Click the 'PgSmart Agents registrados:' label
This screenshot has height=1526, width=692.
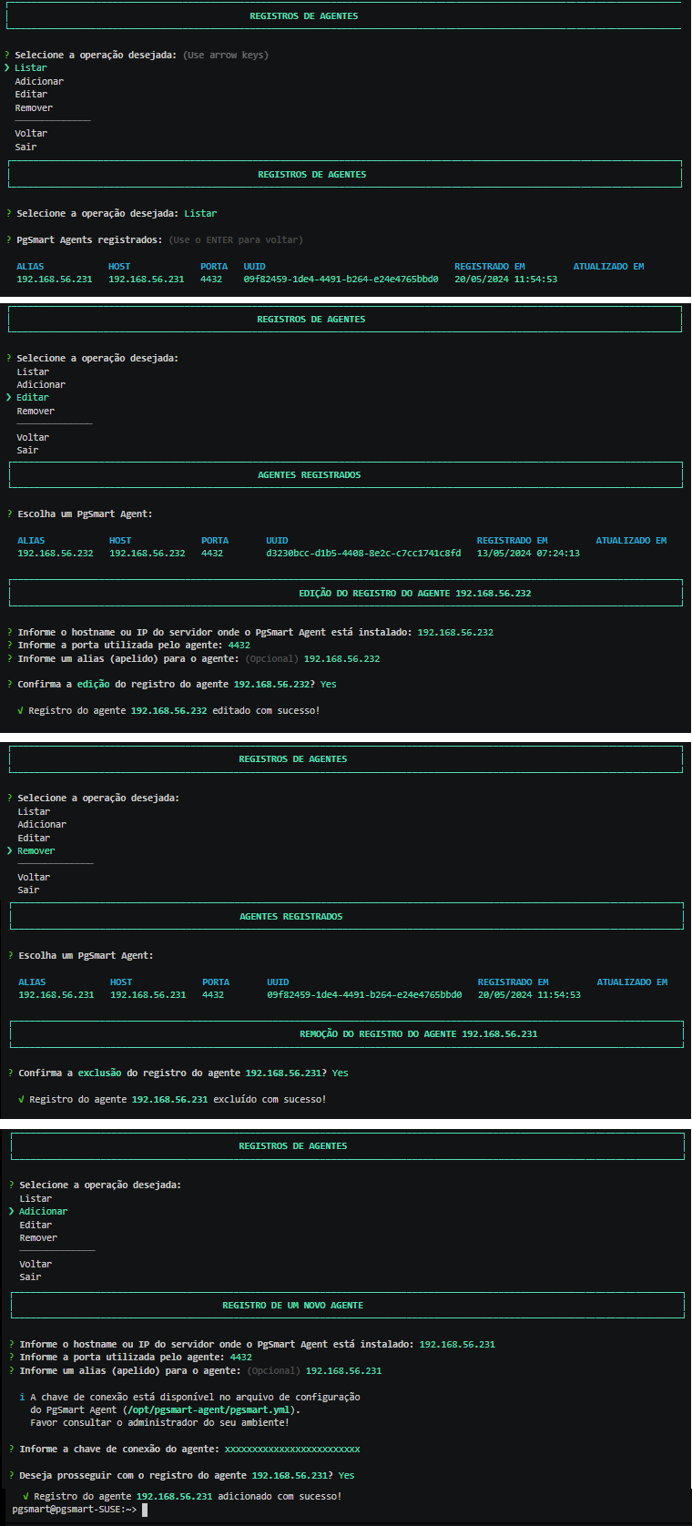(x=89, y=240)
